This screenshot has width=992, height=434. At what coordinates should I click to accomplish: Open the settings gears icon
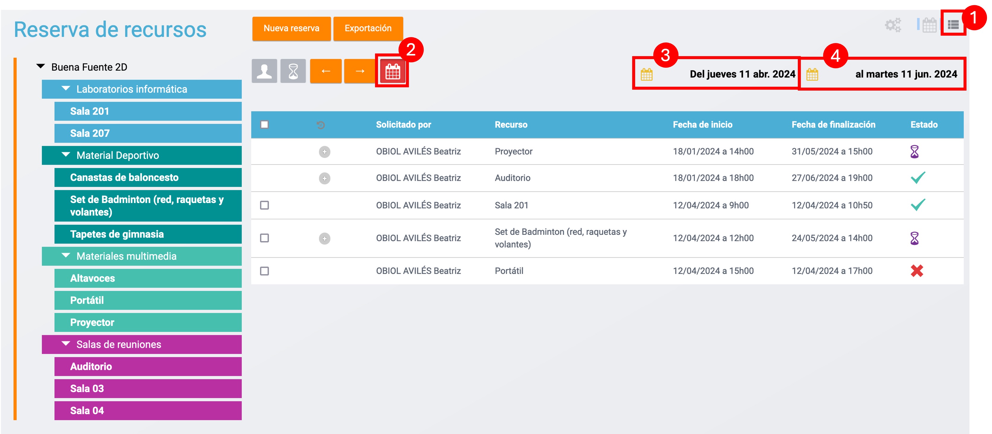tap(893, 25)
